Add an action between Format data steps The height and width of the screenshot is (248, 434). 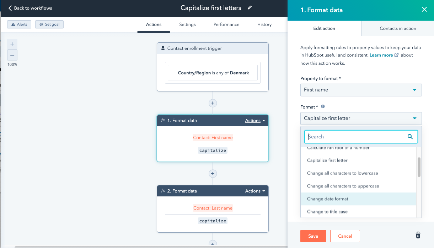click(213, 174)
